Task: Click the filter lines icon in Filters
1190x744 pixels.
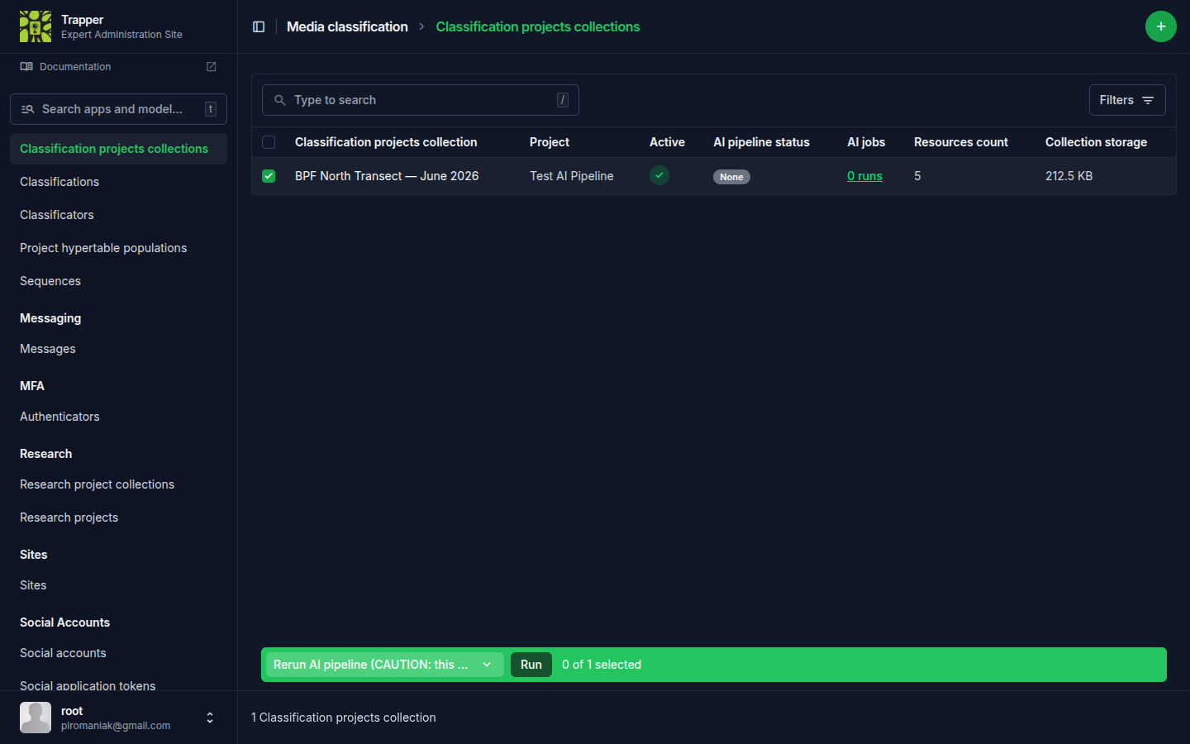Action: tap(1148, 100)
